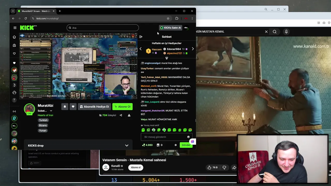This screenshot has width=331, height=186.
Task: Send the chat message with Gönder
Action: point(186,145)
